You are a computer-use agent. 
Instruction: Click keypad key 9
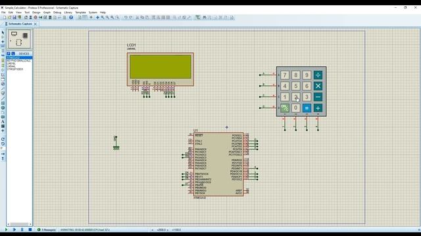[307, 75]
